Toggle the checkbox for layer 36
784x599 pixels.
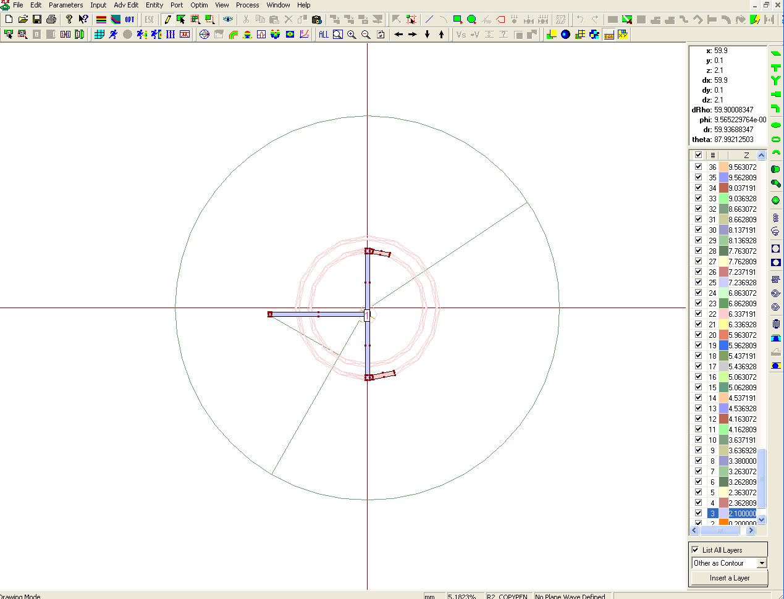click(698, 167)
